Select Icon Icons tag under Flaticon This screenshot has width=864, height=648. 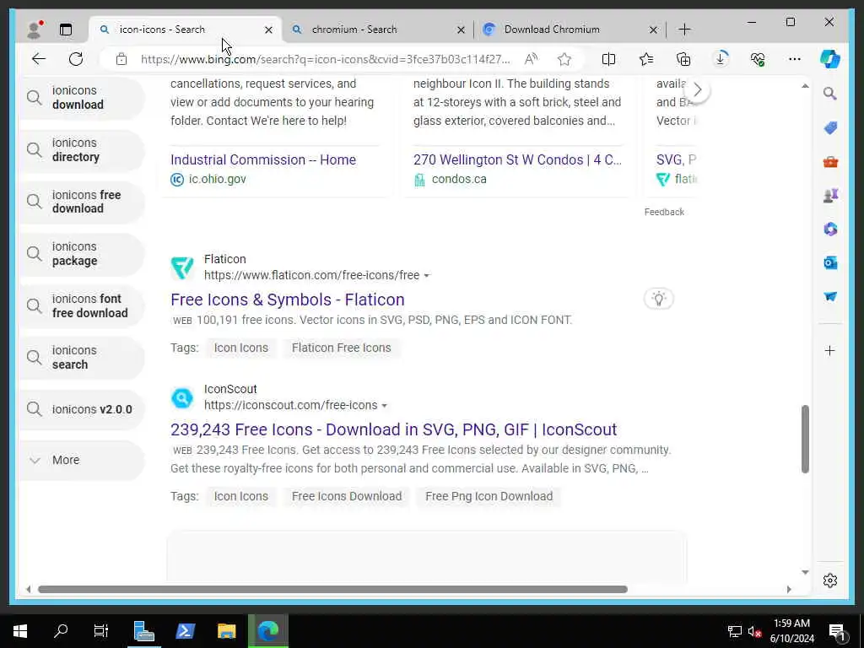point(240,348)
